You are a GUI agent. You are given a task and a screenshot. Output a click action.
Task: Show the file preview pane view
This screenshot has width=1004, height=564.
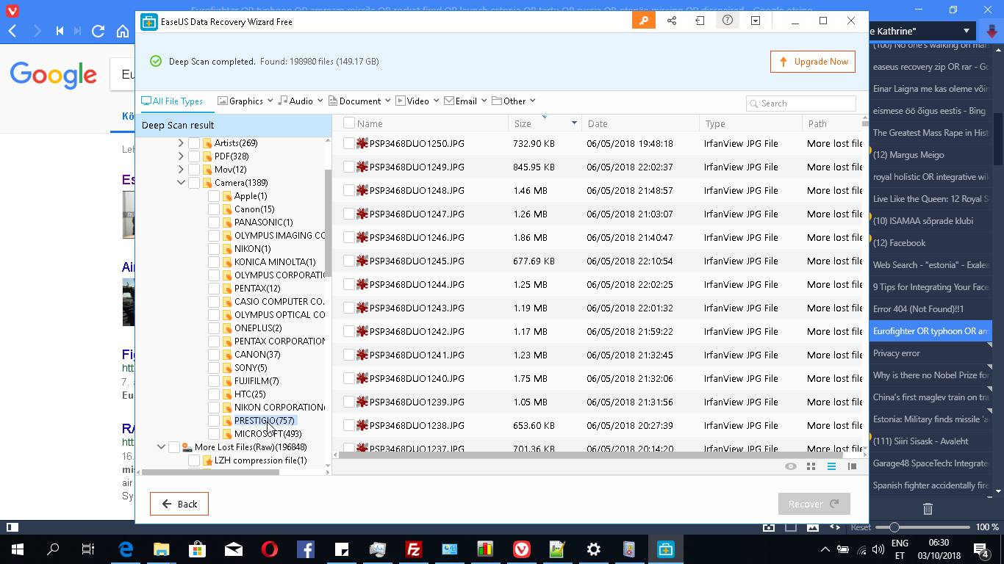852,466
